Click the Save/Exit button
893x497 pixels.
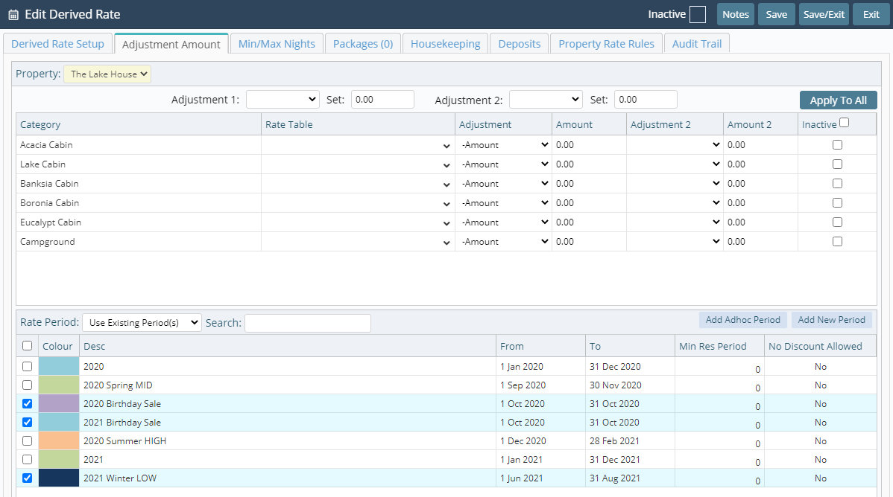(824, 14)
